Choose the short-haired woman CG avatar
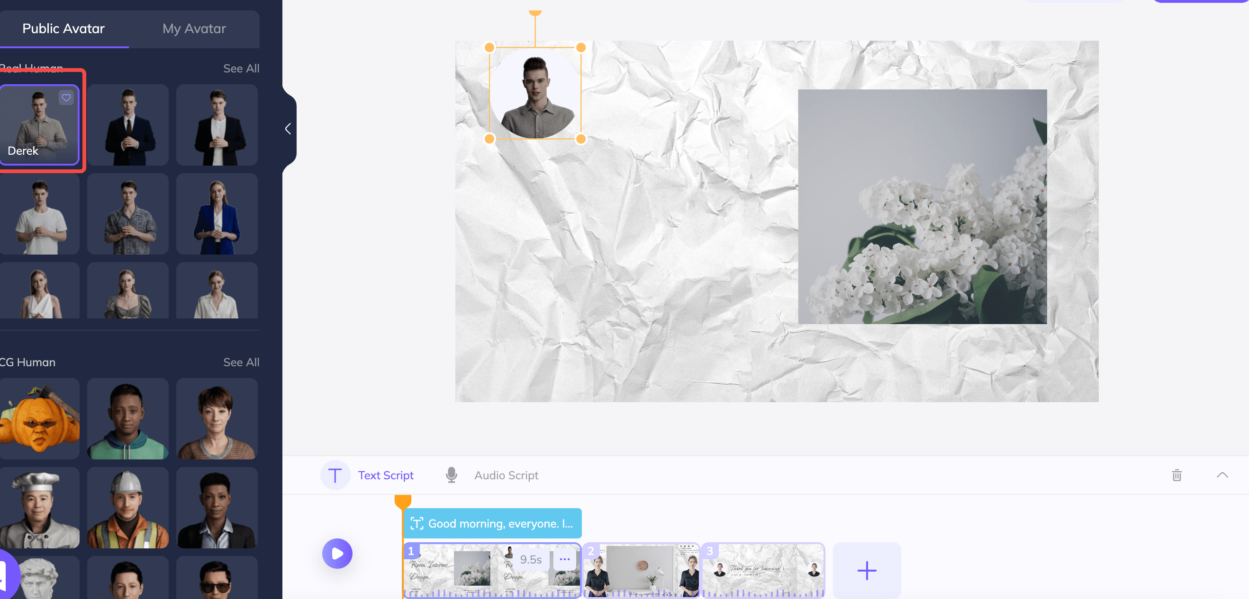Screen dimensions: 1249x599 217,419
